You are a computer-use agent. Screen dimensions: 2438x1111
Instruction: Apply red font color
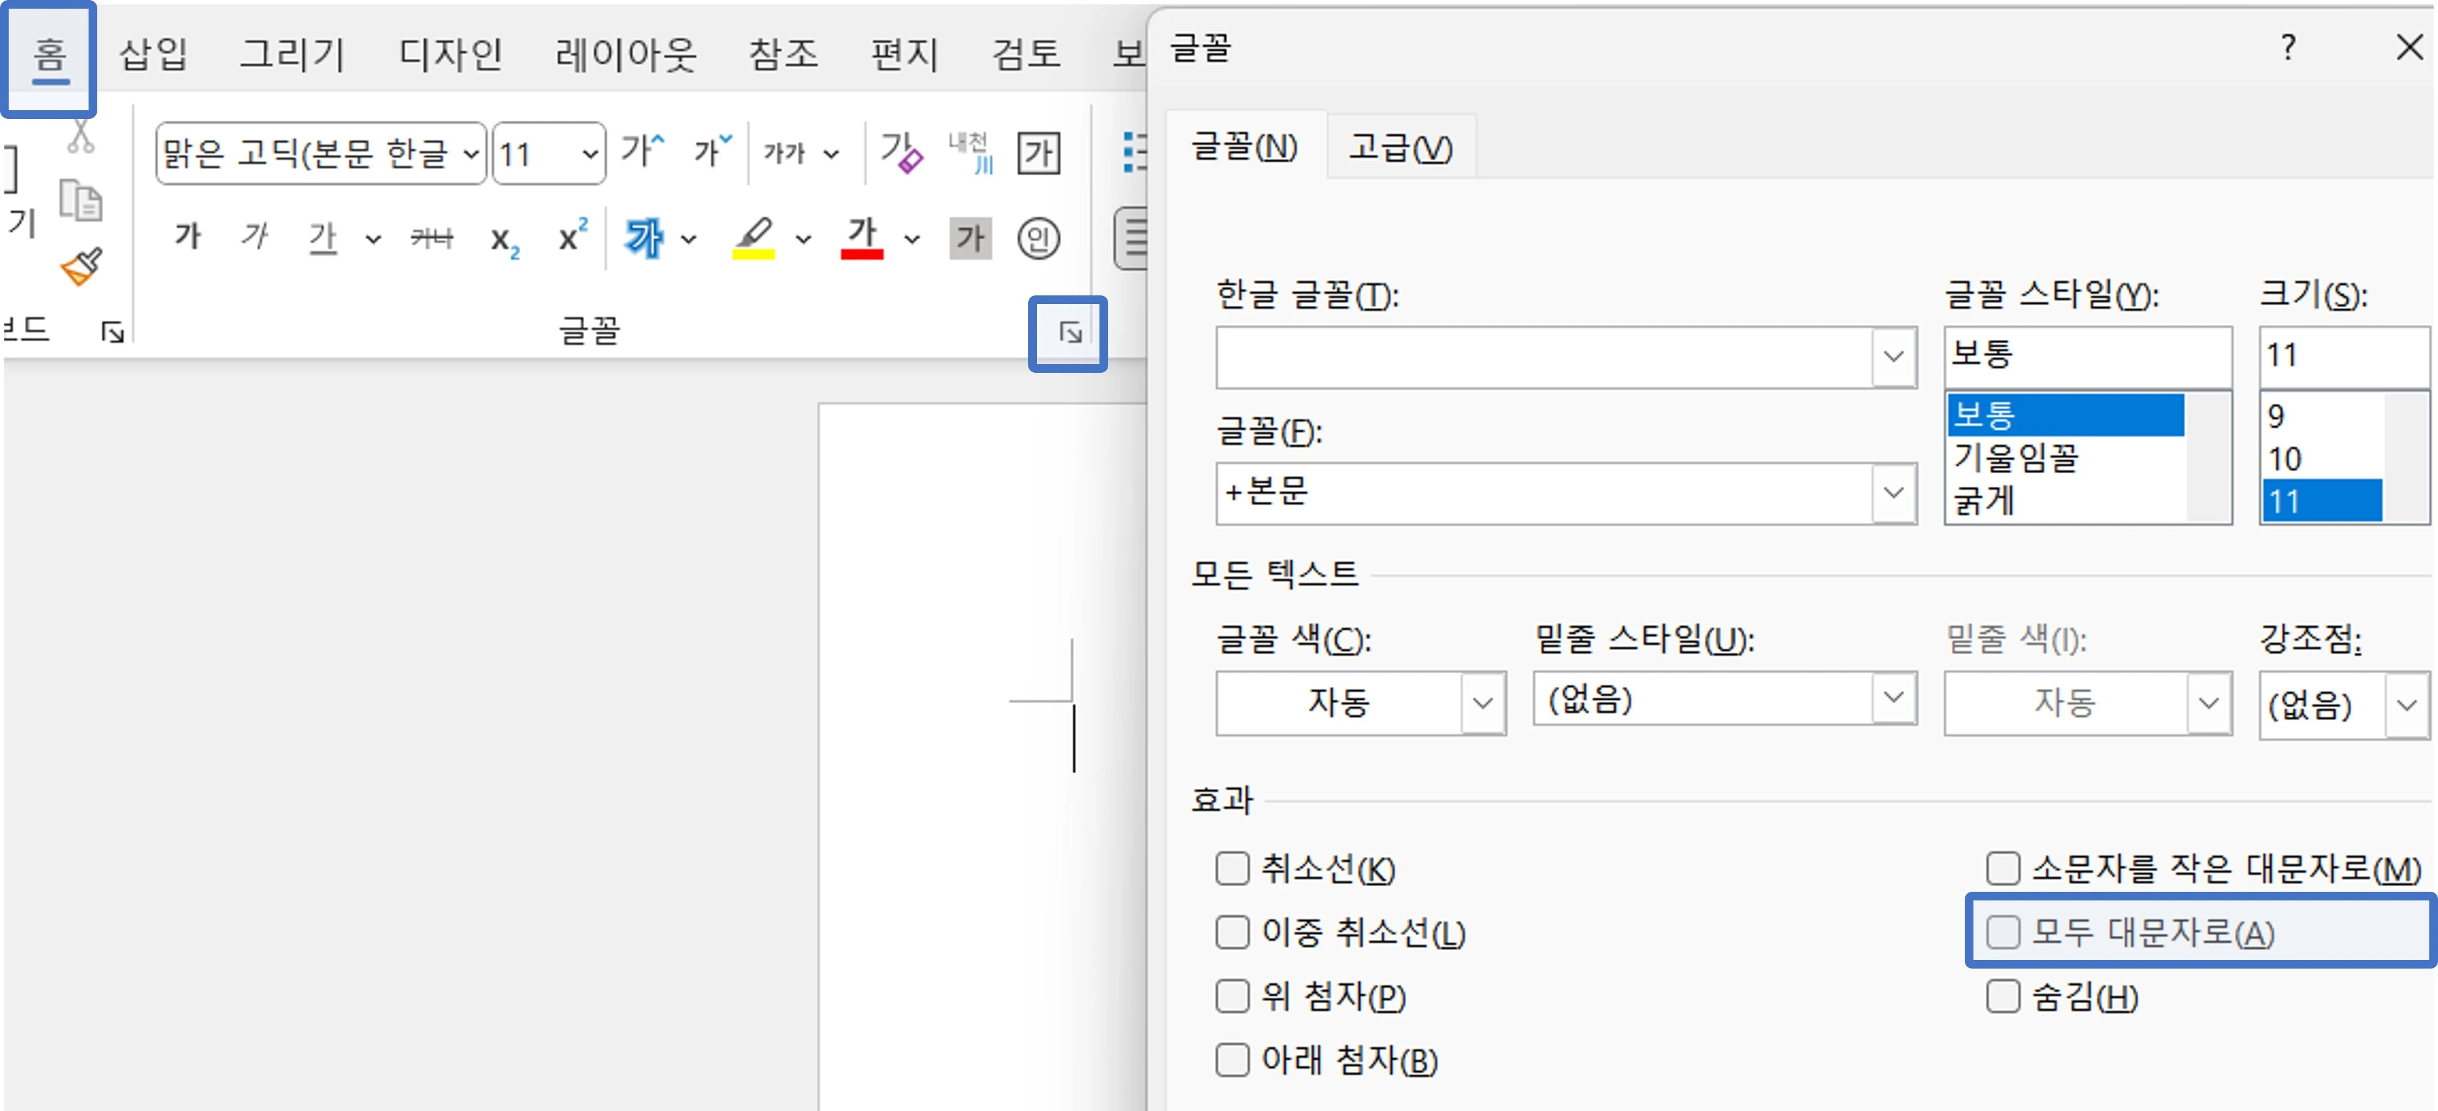[x=862, y=238]
